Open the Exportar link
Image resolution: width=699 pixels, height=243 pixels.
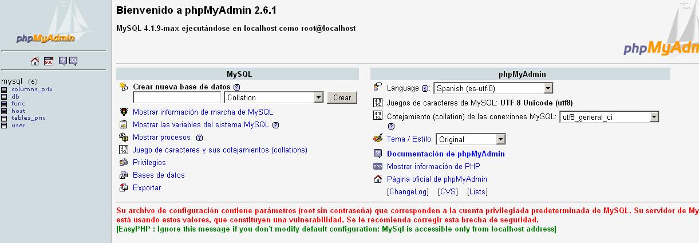coord(147,188)
